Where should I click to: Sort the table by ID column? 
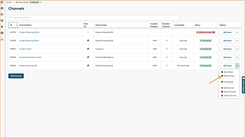click(13, 25)
